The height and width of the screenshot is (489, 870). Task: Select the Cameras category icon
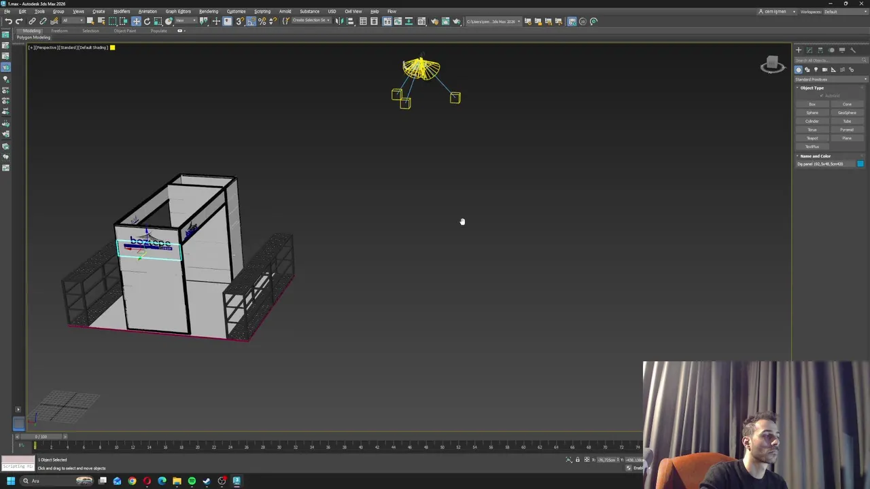[825, 69]
